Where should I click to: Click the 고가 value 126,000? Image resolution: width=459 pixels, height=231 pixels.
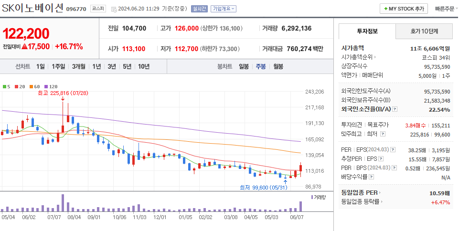point(186,28)
